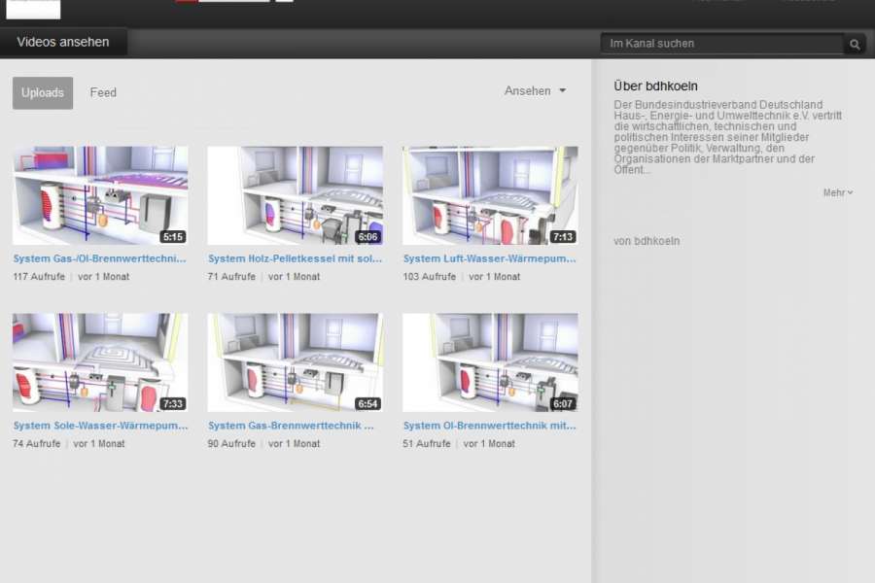Screen dimensions: 875x583
Task: Open the Ansehen dropdown menu
Action: pos(535,90)
